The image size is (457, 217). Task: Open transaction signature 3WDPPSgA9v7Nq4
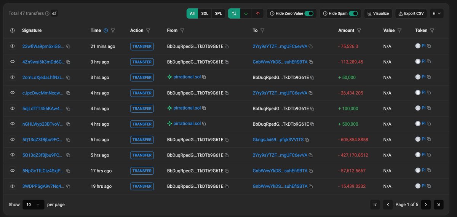pos(43,187)
